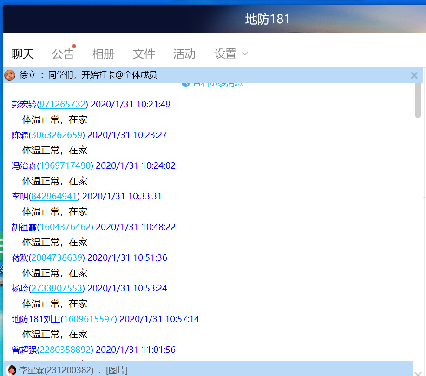The image size is (426, 376).
Task: Click 徐立's avatar in the banner
Action: [10, 75]
